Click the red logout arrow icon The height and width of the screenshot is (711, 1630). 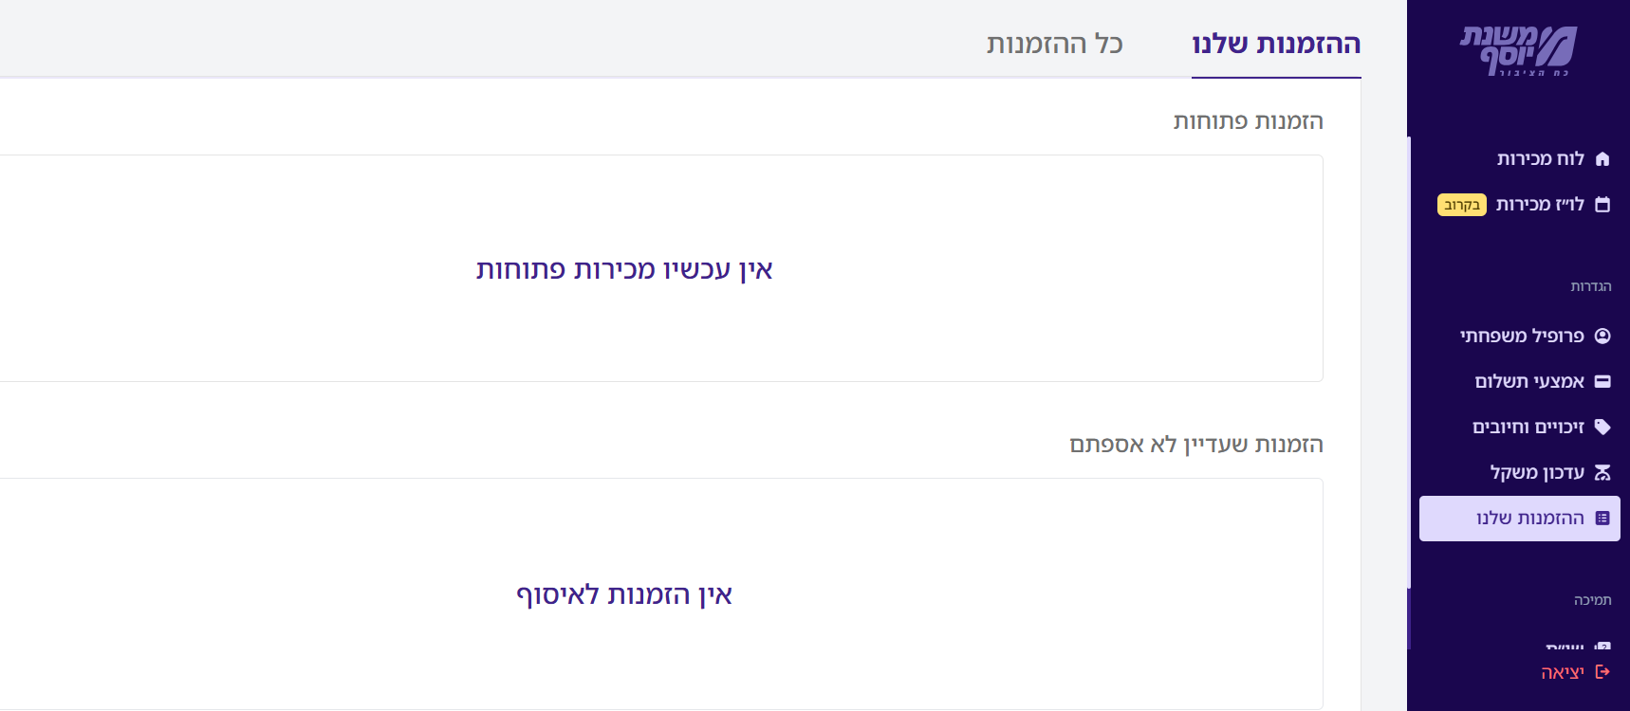click(x=1601, y=671)
